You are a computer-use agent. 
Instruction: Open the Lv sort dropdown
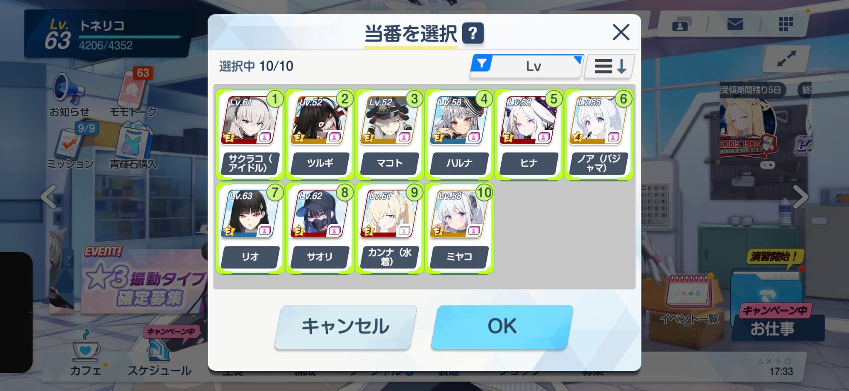point(527,66)
